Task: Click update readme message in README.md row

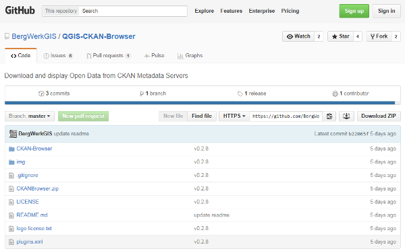Action: click(211, 215)
